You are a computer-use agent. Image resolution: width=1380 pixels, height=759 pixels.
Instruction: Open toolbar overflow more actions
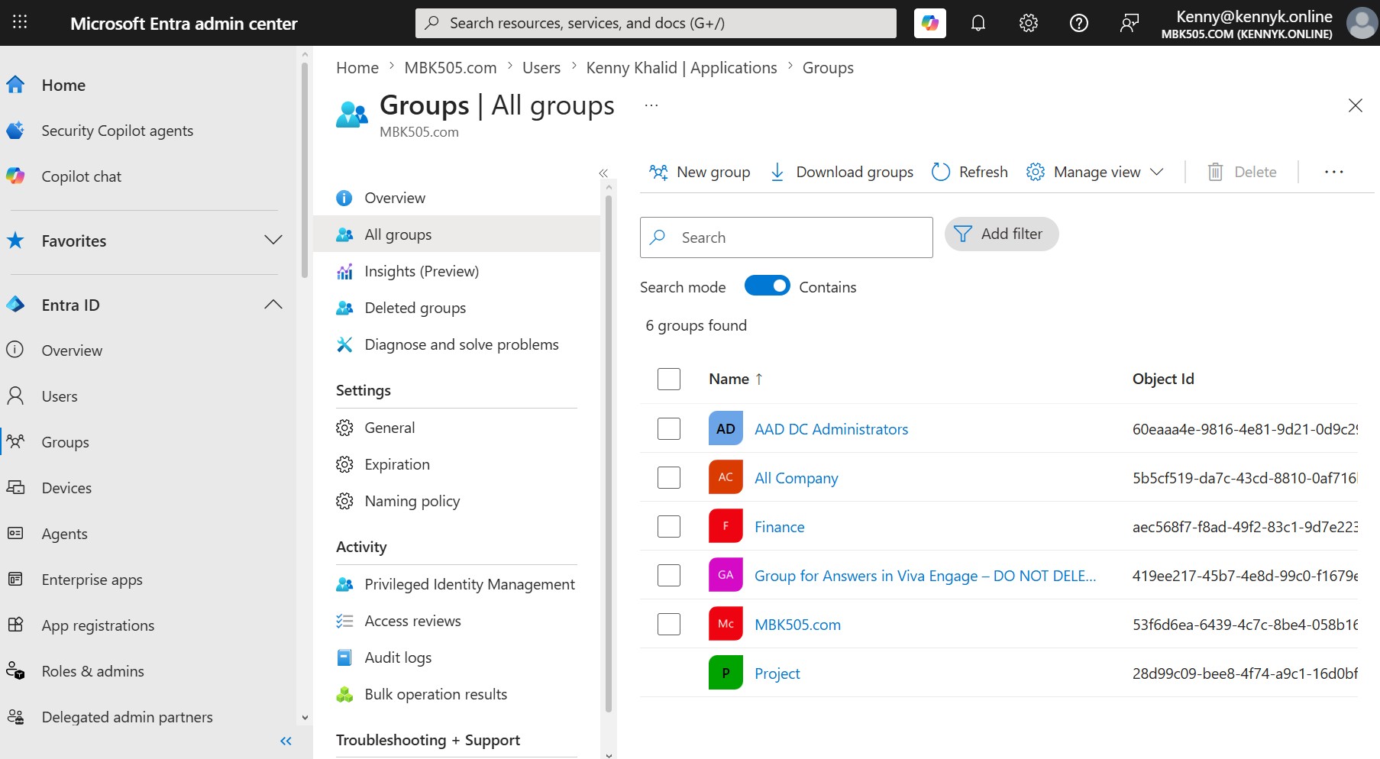[1334, 172]
